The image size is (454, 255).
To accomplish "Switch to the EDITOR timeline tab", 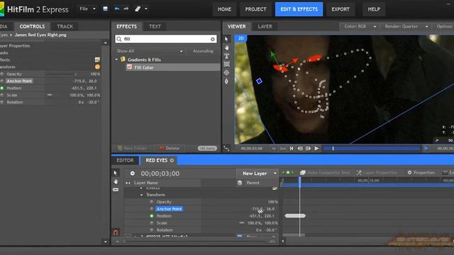I will (125, 161).
